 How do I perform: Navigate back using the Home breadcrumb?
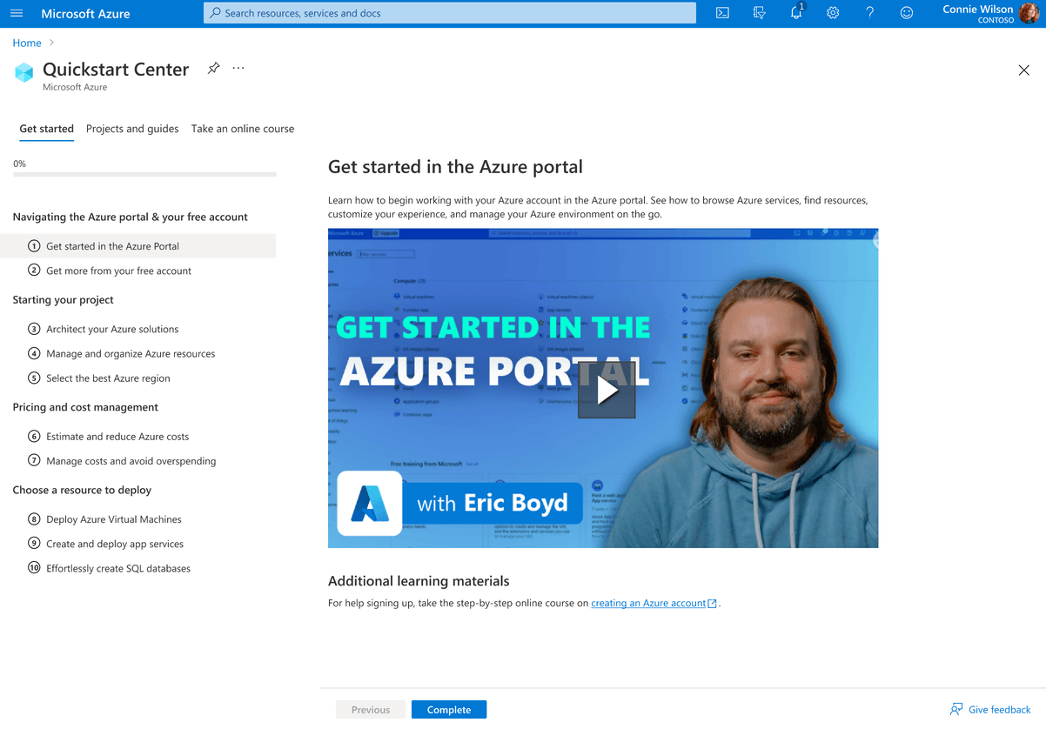click(x=26, y=42)
